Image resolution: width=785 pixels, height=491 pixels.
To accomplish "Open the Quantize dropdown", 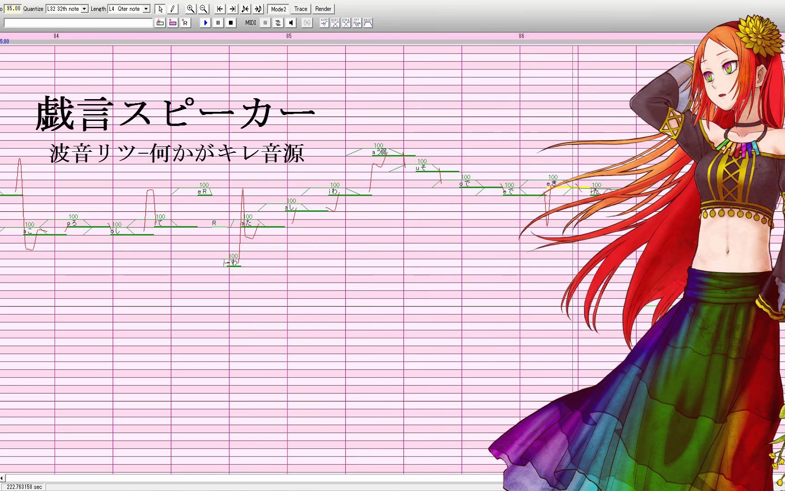I will [67, 9].
